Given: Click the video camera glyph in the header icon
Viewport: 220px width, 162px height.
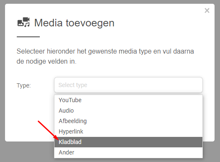Looking at the screenshot, I should pyautogui.click(x=26, y=19).
